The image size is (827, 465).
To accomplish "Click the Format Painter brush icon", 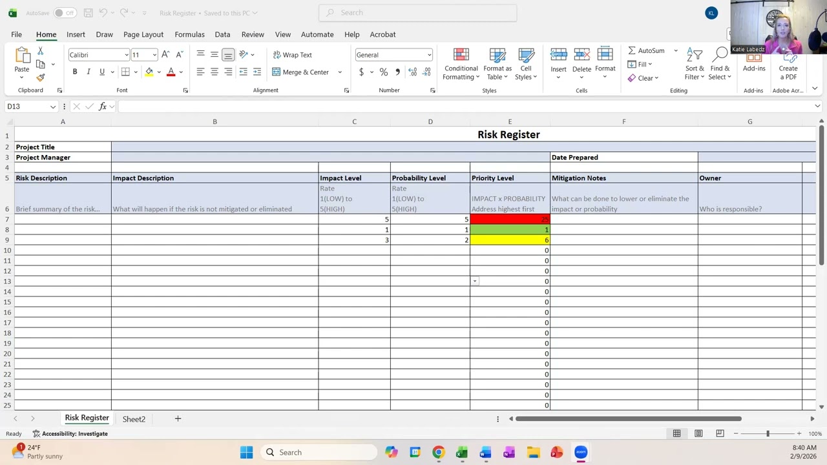I will 40,77.
